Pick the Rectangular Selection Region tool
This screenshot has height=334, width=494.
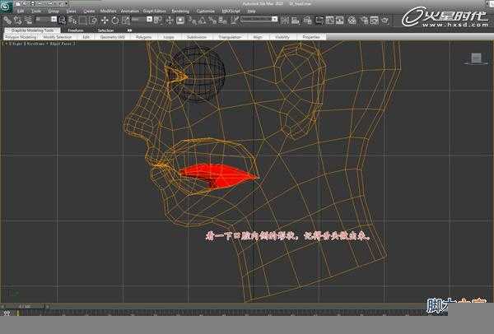83,21
